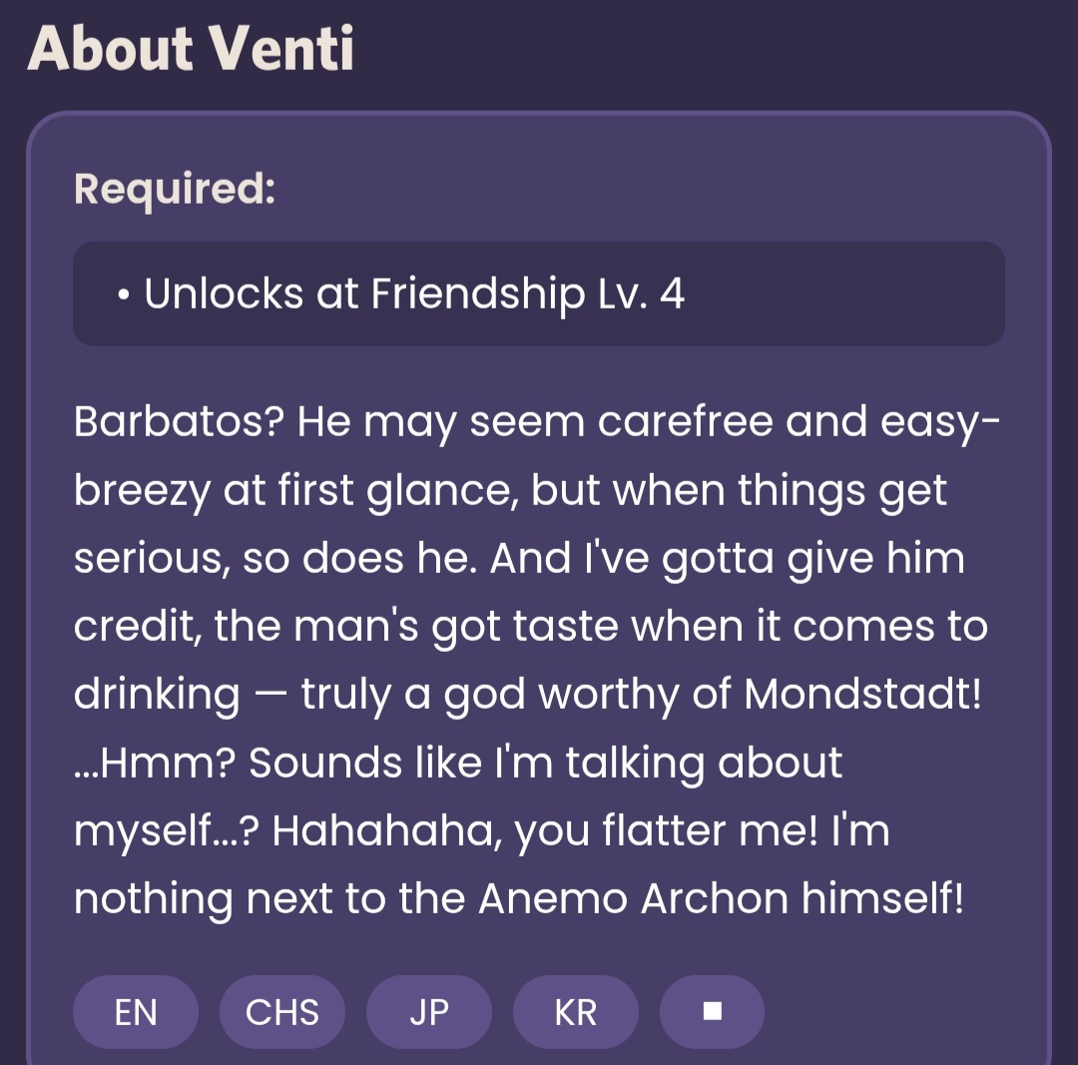Image resolution: width=1078 pixels, height=1065 pixels.
Task: Click the word "Hahahaha," in the quote
Action: tap(386, 829)
